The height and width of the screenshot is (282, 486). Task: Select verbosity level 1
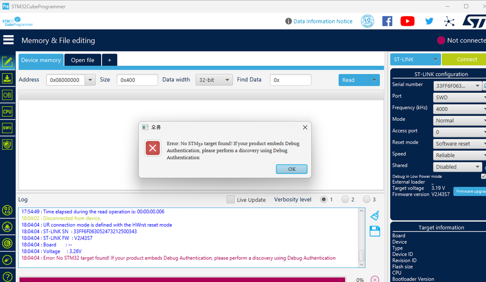point(324,199)
